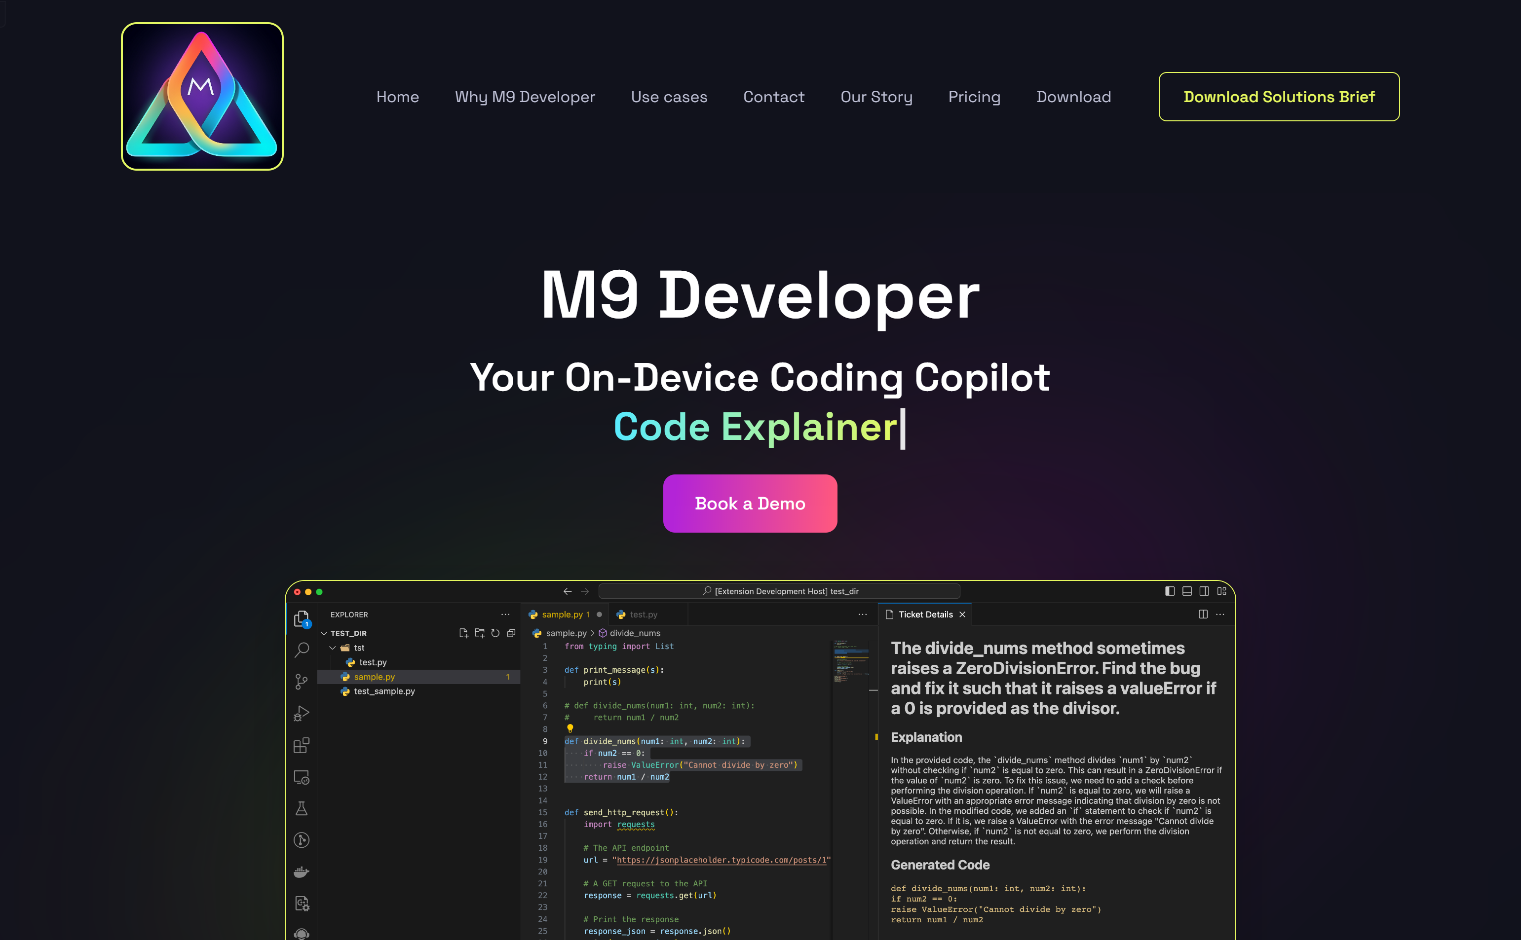
Task: Click the Go Back arrow
Action: (x=568, y=591)
